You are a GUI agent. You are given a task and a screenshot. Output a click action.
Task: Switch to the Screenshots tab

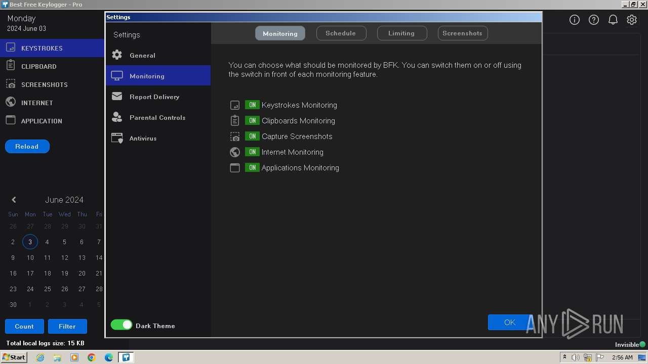(462, 33)
